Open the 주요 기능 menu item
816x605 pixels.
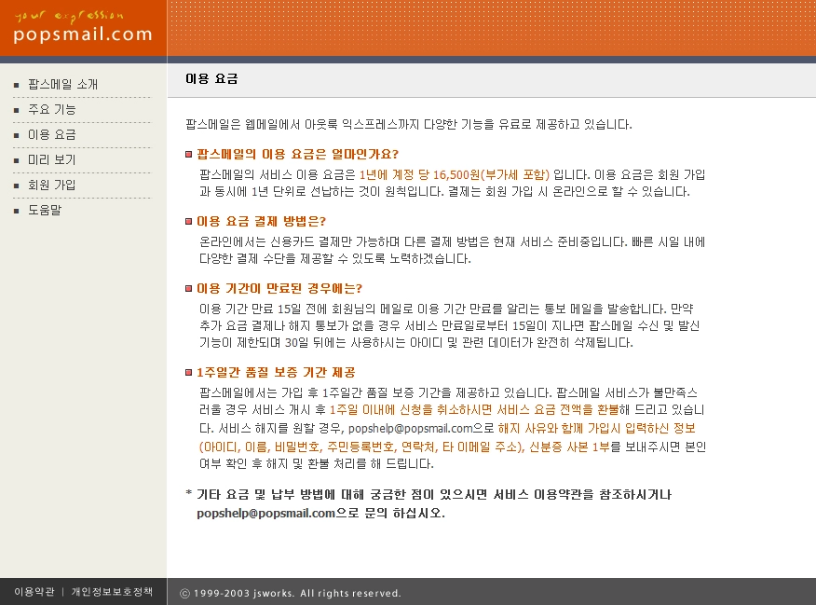51,109
